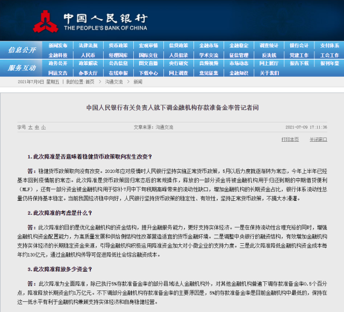The width and height of the screenshot is (344, 312).
Task: Select the 央行研究 navigation item
Action: (x=178, y=63)
